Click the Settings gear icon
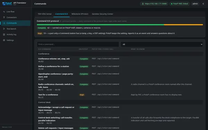This screenshot has width=208, height=130. tap(4, 40)
